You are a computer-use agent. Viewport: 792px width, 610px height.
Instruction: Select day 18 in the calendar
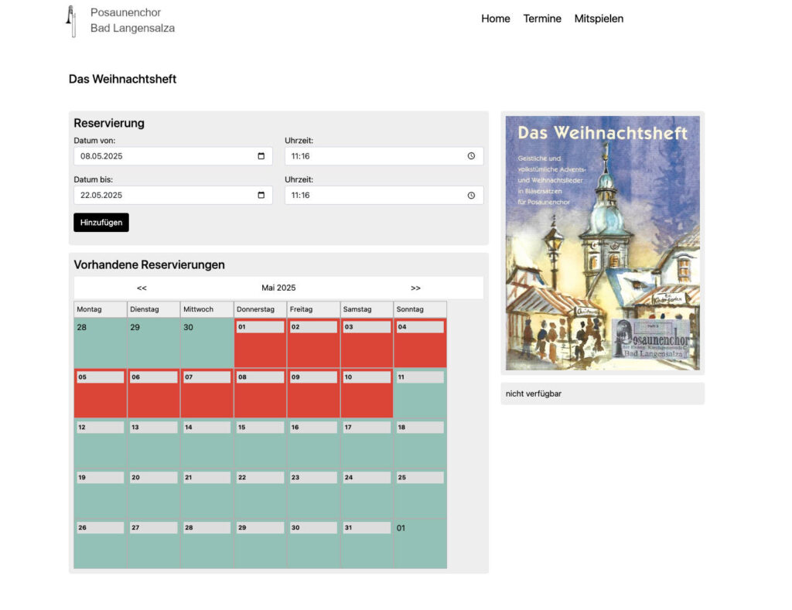420,443
